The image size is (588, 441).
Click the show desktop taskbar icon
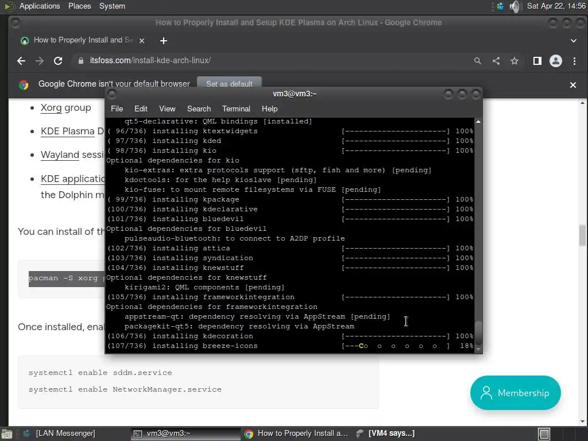[6, 434]
